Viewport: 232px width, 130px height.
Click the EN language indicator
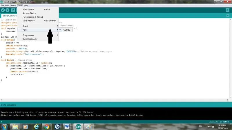point(200,126)
